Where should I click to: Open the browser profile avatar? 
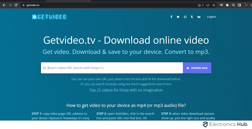(x=245, y=5)
